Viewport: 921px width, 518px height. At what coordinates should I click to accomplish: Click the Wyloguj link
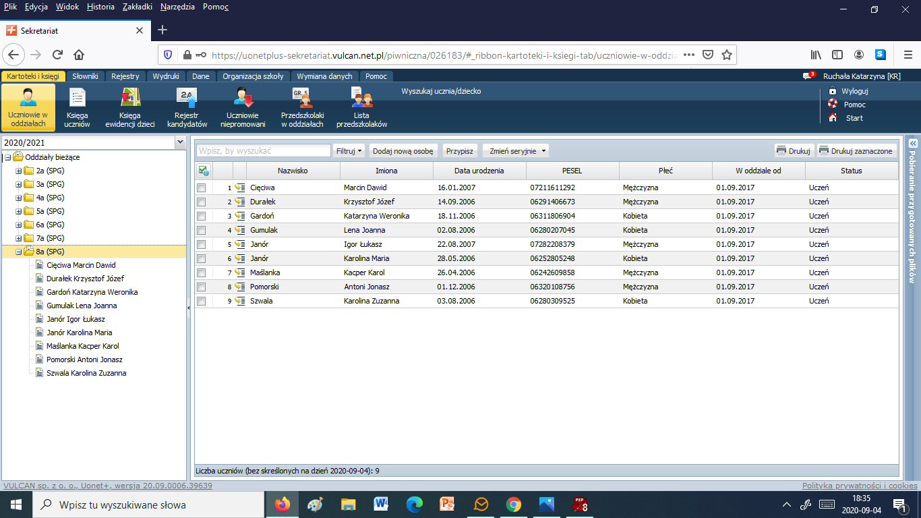[x=854, y=91]
